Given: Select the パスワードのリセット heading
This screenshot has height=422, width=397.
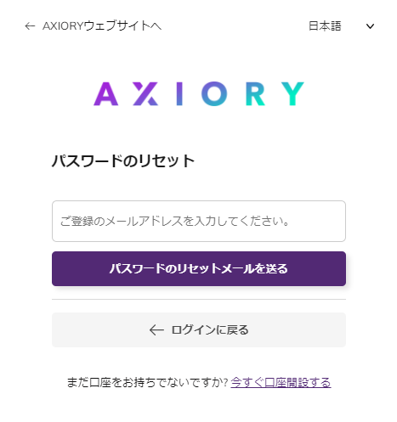Looking at the screenshot, I should point(123,161).
